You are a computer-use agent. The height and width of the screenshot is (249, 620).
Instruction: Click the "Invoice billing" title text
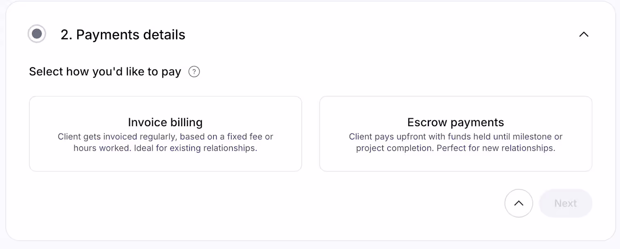click(x=165, y=122)
